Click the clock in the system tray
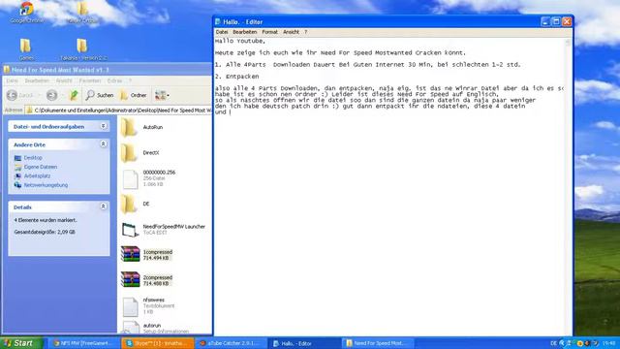The height and width of the screenshot is (349, 620). [x=609, y=343]
